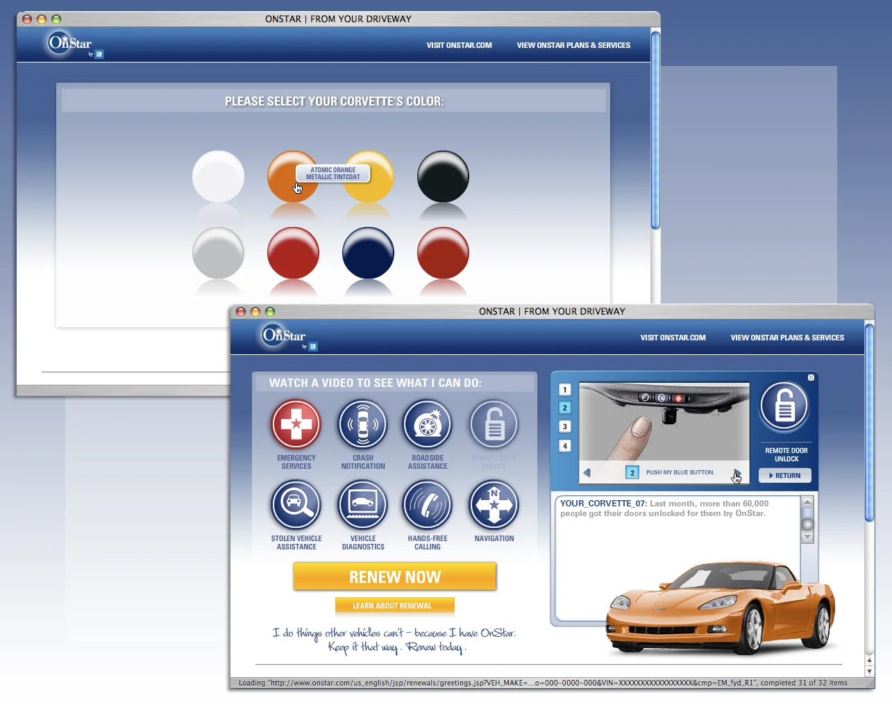Open the Stolen Vehicle Assistance icon

click(296, 504)
